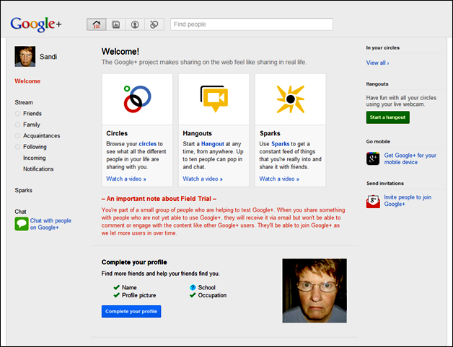Click the Google+ mobile app icon
Viewport: 453px width, 347px height.
coord(373,158)
